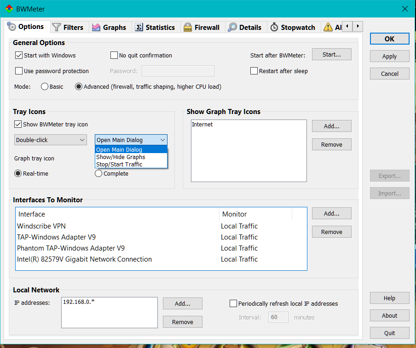
Task: Choose Show/Hide Graphs from list
Action: click(x=131, y=157)
